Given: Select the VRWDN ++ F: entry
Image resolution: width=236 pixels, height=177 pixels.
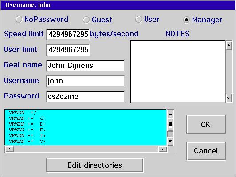Looking at the screenshot, I should coord(86,136).
